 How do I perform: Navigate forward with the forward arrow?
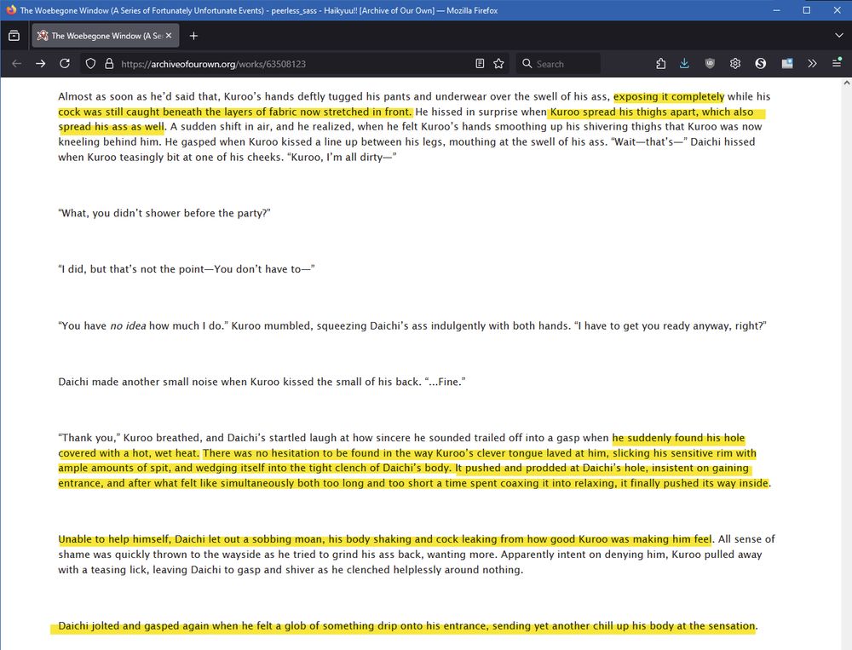41,63
